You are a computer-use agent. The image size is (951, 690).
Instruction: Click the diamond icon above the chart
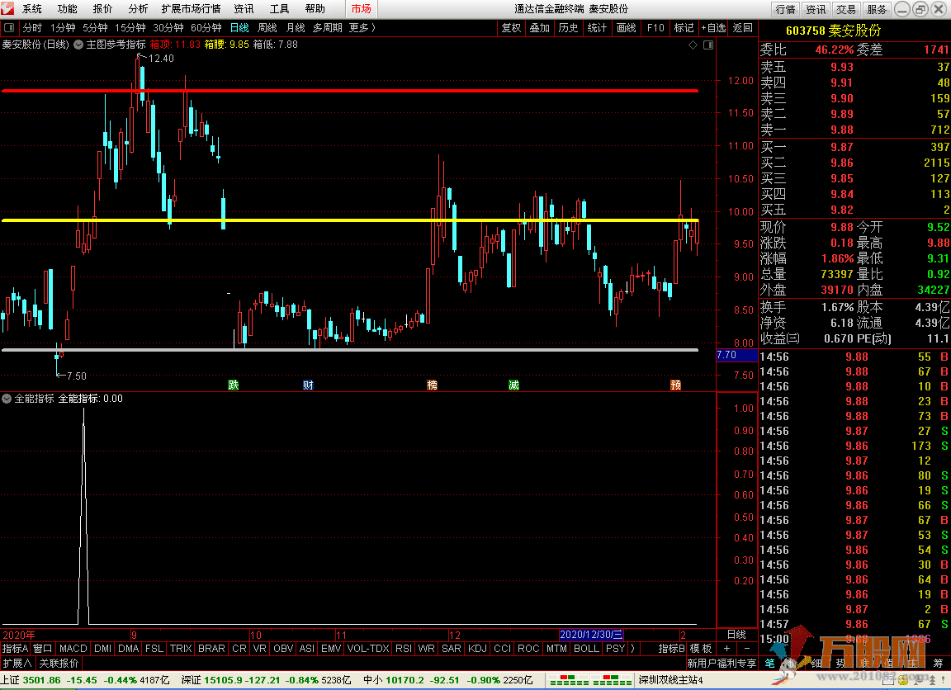(693, 45)
